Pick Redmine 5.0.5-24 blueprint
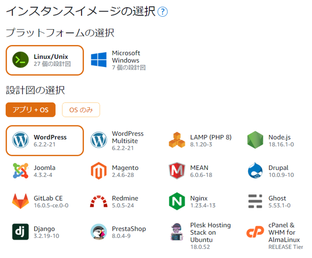 [114, 202]
